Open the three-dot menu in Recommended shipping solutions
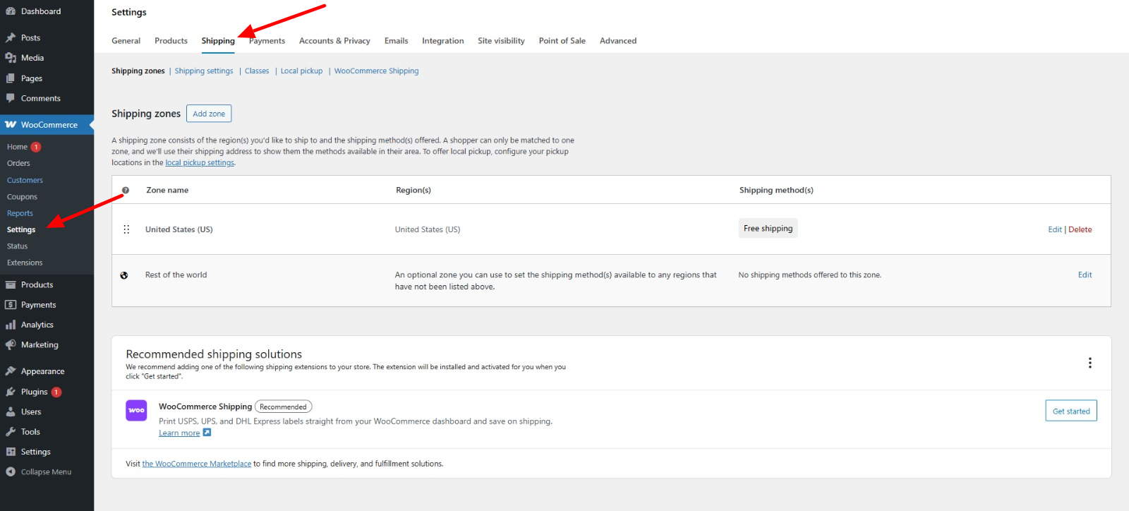Viewport: 1129px width, 511px height. [1090, 363]
